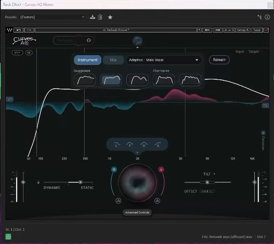Add the A band icon
The height and width of the screenshot is (244, 274).
(x=157, y=145)
